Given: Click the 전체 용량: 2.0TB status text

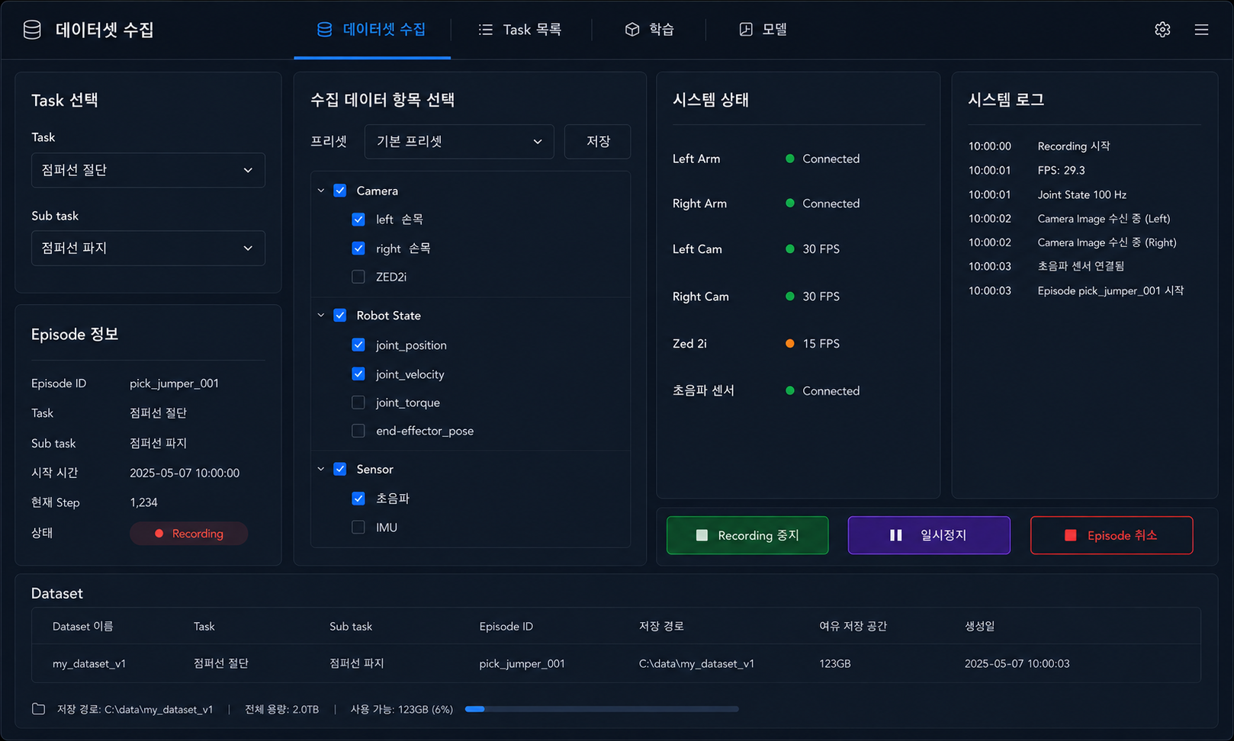Looking at the screenshot, I should pyautogui.click(x=281, y=710).
